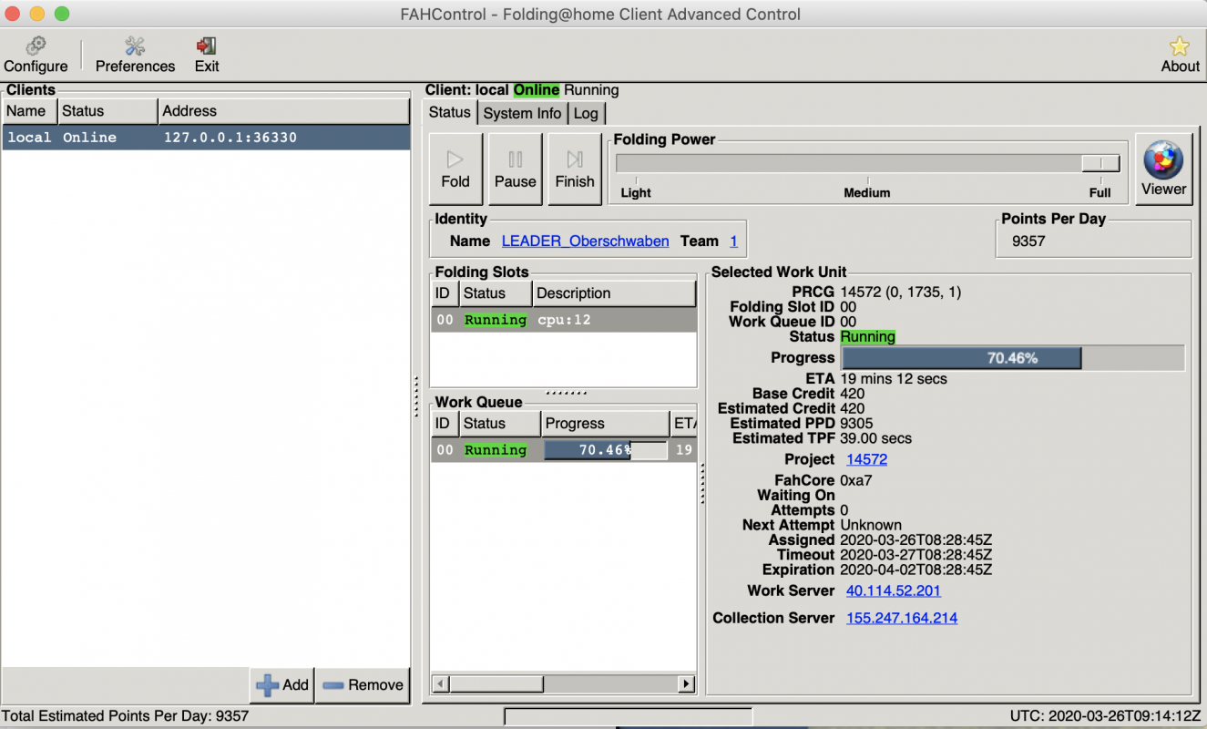The image size is (1207, 729).
Task: Click the Folding Power slider handle
Action: (x=1100, y=163)
